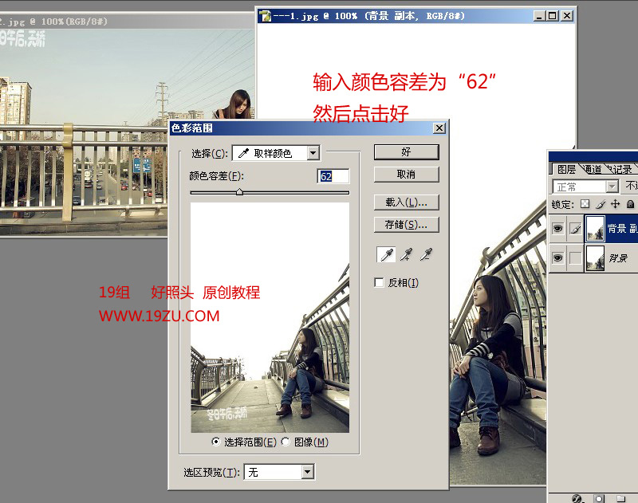The width and height of the screenshot is (638, 503).
Task: Toggle lock position move icon
Action: 615,204
